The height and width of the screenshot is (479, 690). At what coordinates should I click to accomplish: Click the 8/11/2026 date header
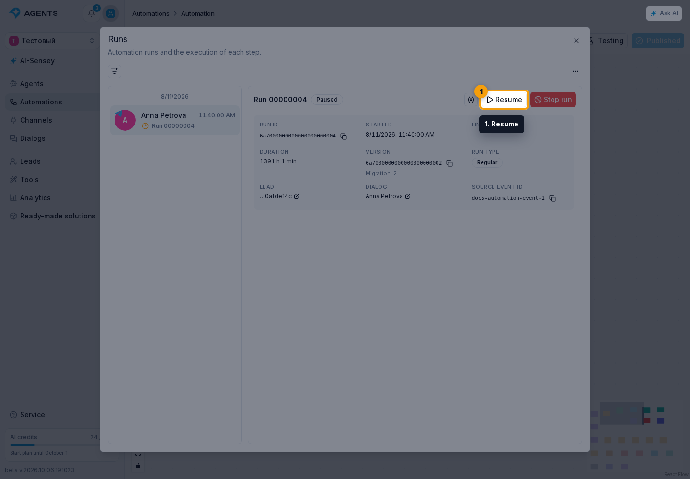point(175,97)
